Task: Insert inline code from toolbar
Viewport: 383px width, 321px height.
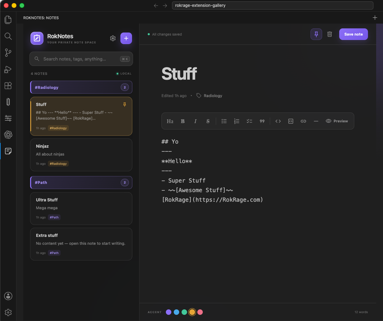Action: [x=278, y=121]
